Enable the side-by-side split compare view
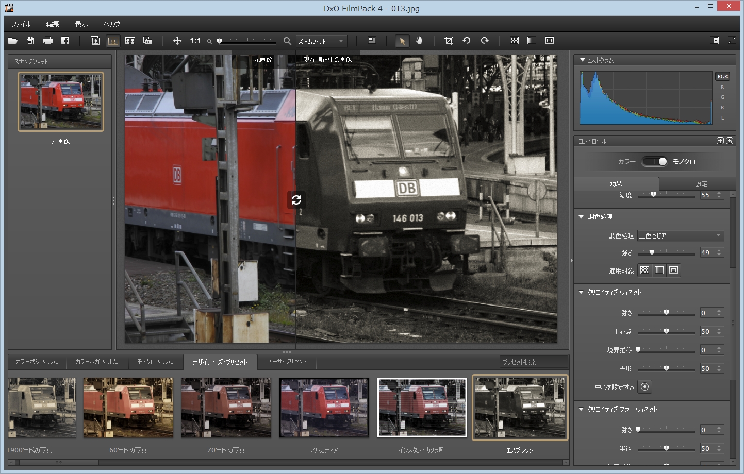The height and width of the screenshot is (474, 744). pos(130,41)
